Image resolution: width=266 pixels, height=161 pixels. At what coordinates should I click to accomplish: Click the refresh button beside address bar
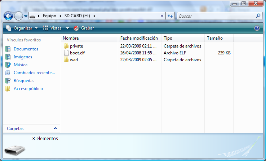click(x=170, y=16)
